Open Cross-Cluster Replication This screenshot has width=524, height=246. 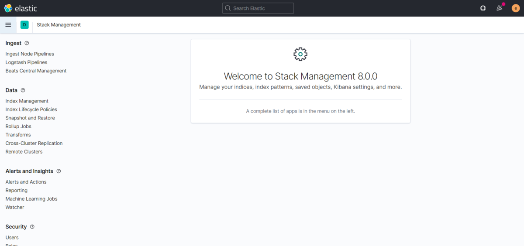click(x=34, y=143)
